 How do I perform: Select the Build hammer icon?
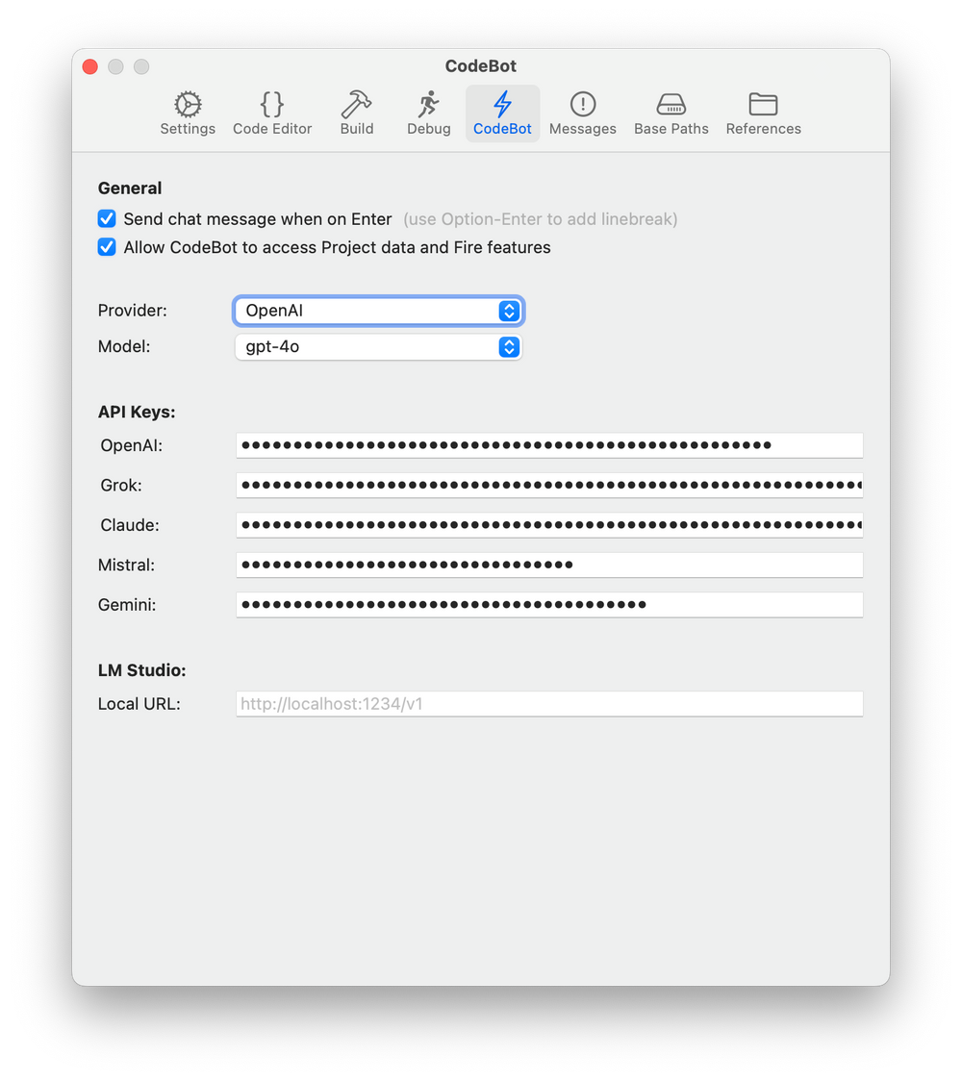coord(357,104)
